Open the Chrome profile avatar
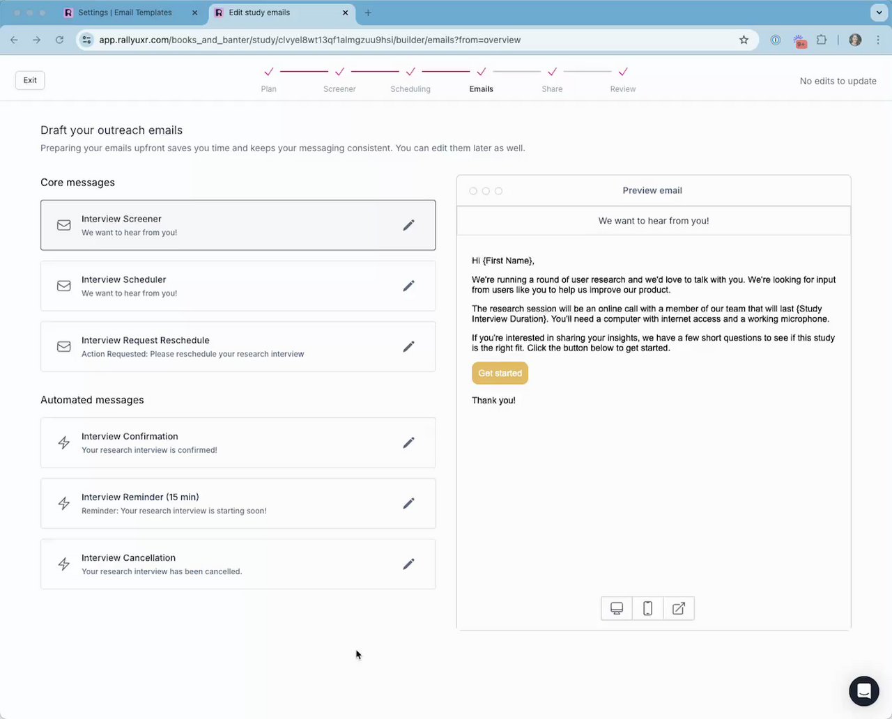The image size is (892, 719). tap(855, 40)
